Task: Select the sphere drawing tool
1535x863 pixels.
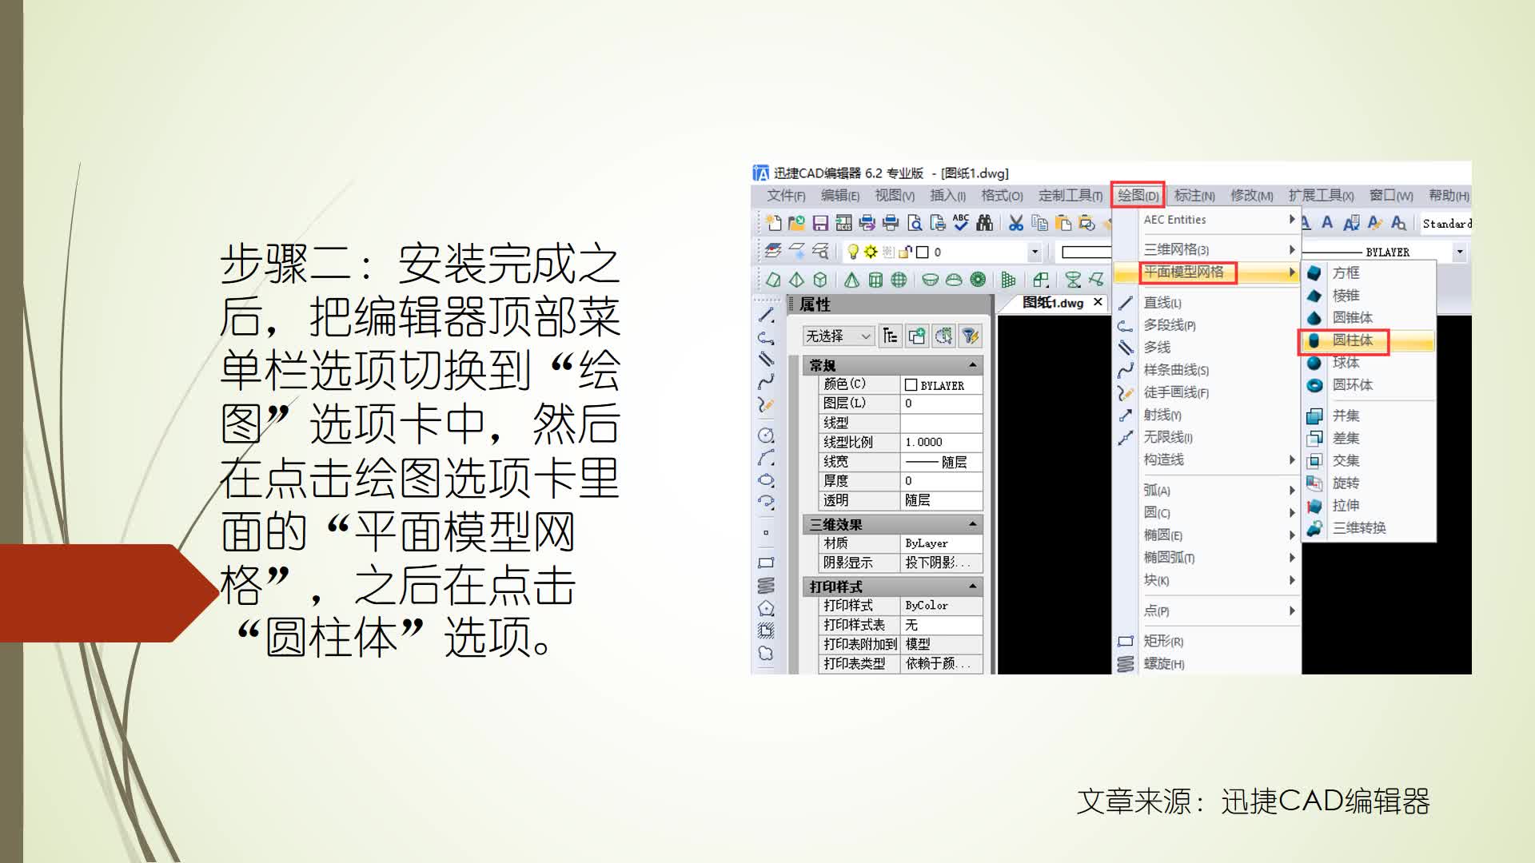Action: pos(900,280)
